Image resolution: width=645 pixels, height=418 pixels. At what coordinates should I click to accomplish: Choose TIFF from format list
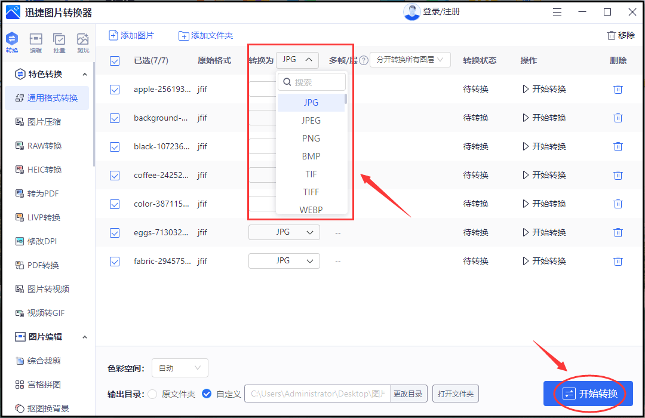pyautogui.click(x=311, y=192)
